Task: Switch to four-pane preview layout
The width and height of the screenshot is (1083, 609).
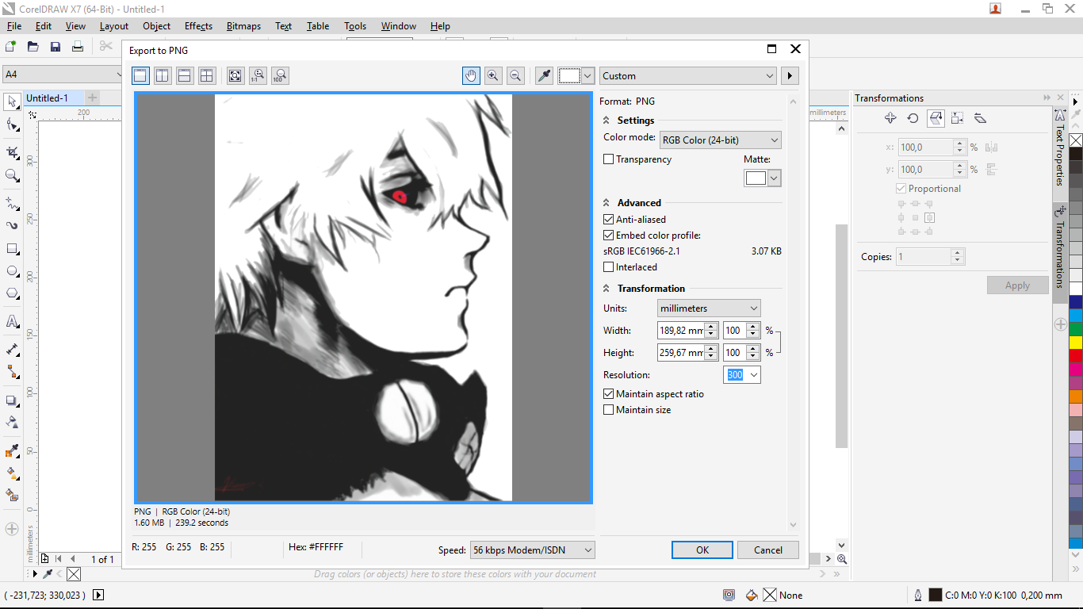Action: [207, 75]
